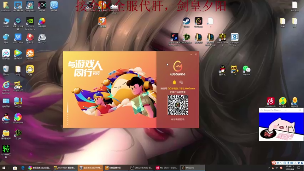Switch to account password login link
Screen dimensions: 304x171
pyautogui.click(x=178, y=119)
